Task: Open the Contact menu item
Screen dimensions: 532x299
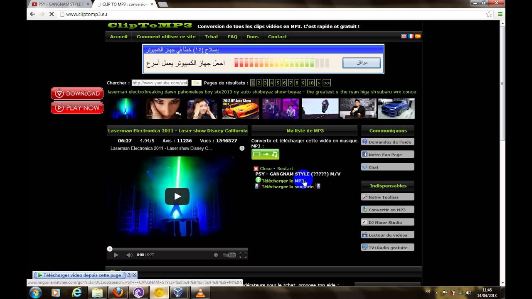Action: [277, 37]
